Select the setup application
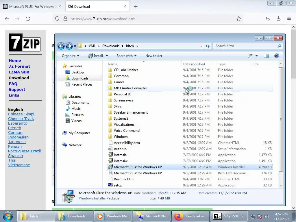This screenshot has width=296, height=222. [190, 185]
